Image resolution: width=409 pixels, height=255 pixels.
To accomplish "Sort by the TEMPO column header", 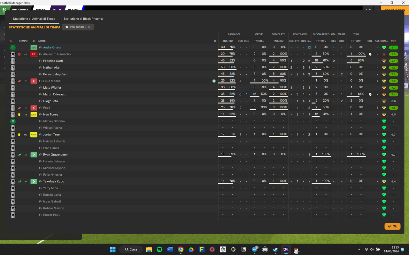I will pyautogui.click(x=23, y=41).
